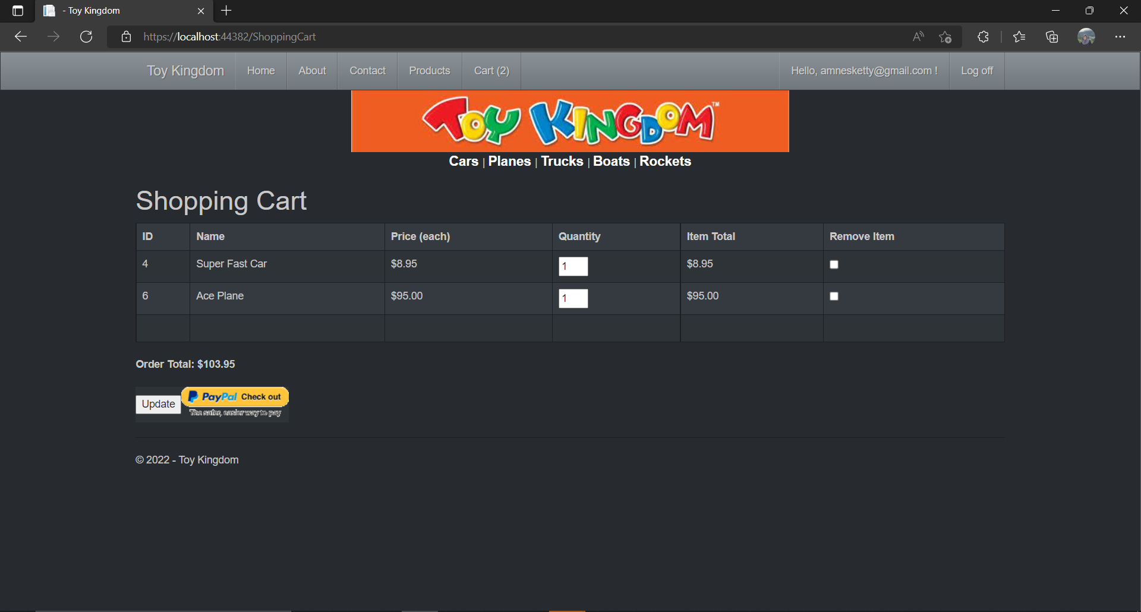1141x612 pixels.
Task: Open a new browser tab
Action: point(226,11)
